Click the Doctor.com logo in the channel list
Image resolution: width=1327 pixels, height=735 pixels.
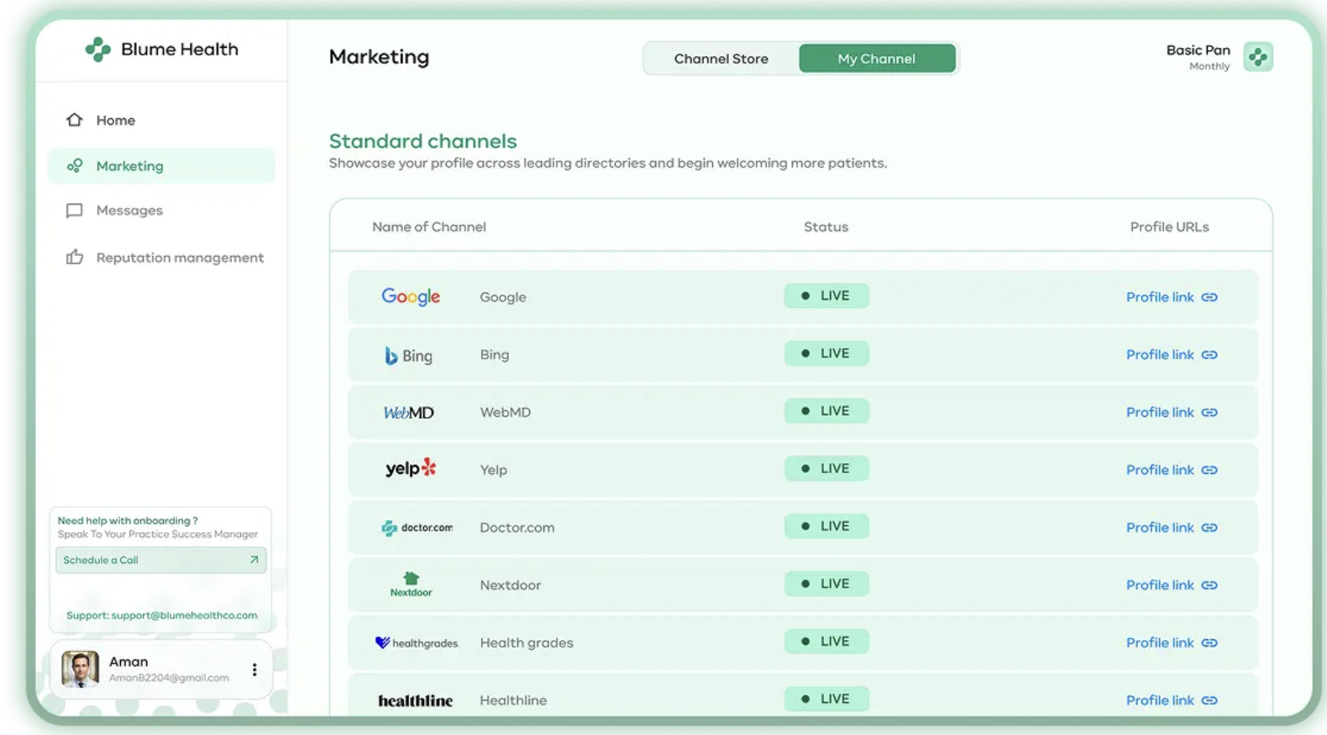click(417, 528)
